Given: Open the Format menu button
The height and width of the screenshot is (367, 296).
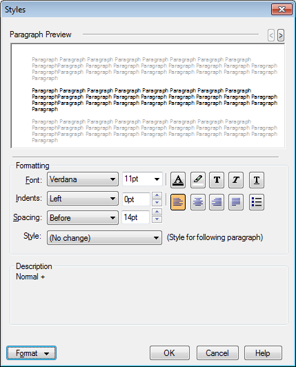Looking at the screenshot, I should point(31,353).
